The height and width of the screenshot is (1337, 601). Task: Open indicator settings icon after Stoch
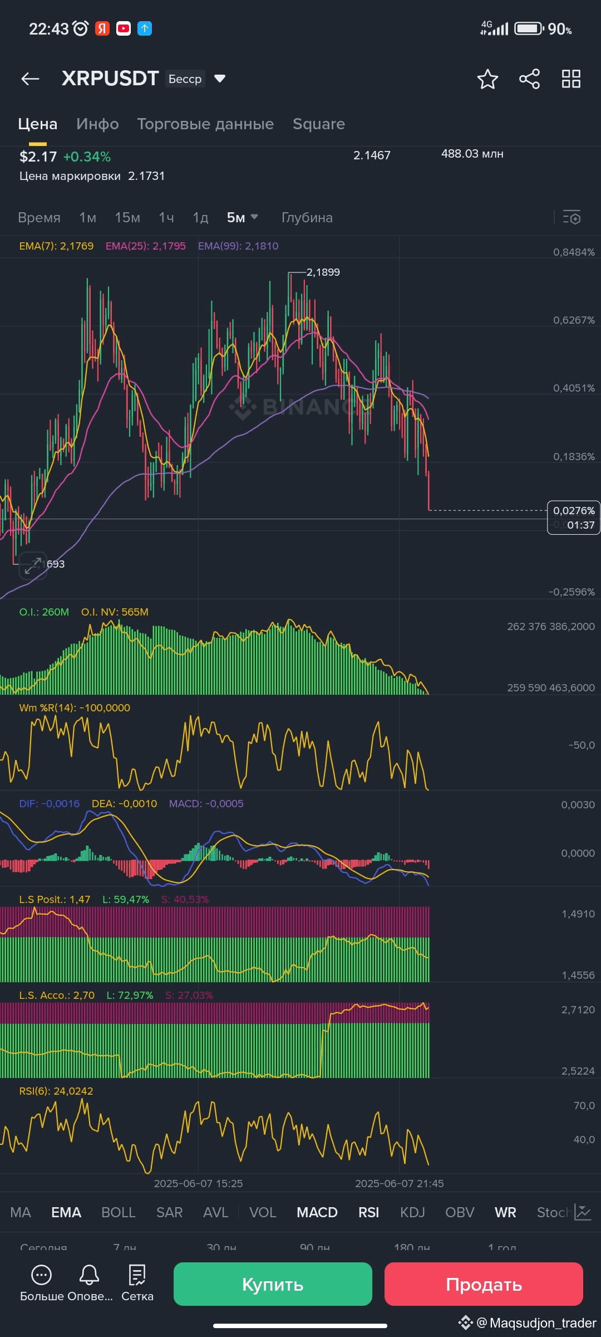click(x=583, y=1212)
